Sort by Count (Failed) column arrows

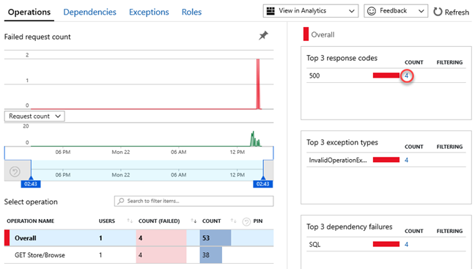[194, 221]
